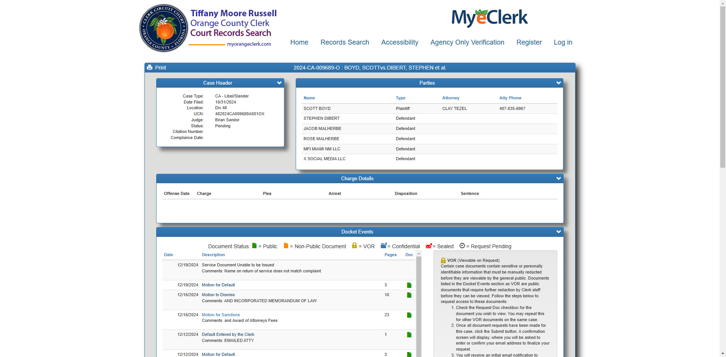Click the orange Non-Public Document legend icon

pos(286,246)
